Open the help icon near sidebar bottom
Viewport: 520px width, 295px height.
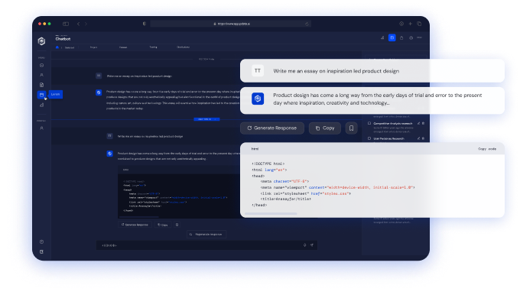pos(41,242)
